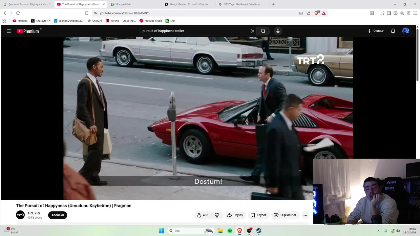Click the Teşekkürler thanks button
The width and height of the screenshot is (420, 236).
(285, 215)
